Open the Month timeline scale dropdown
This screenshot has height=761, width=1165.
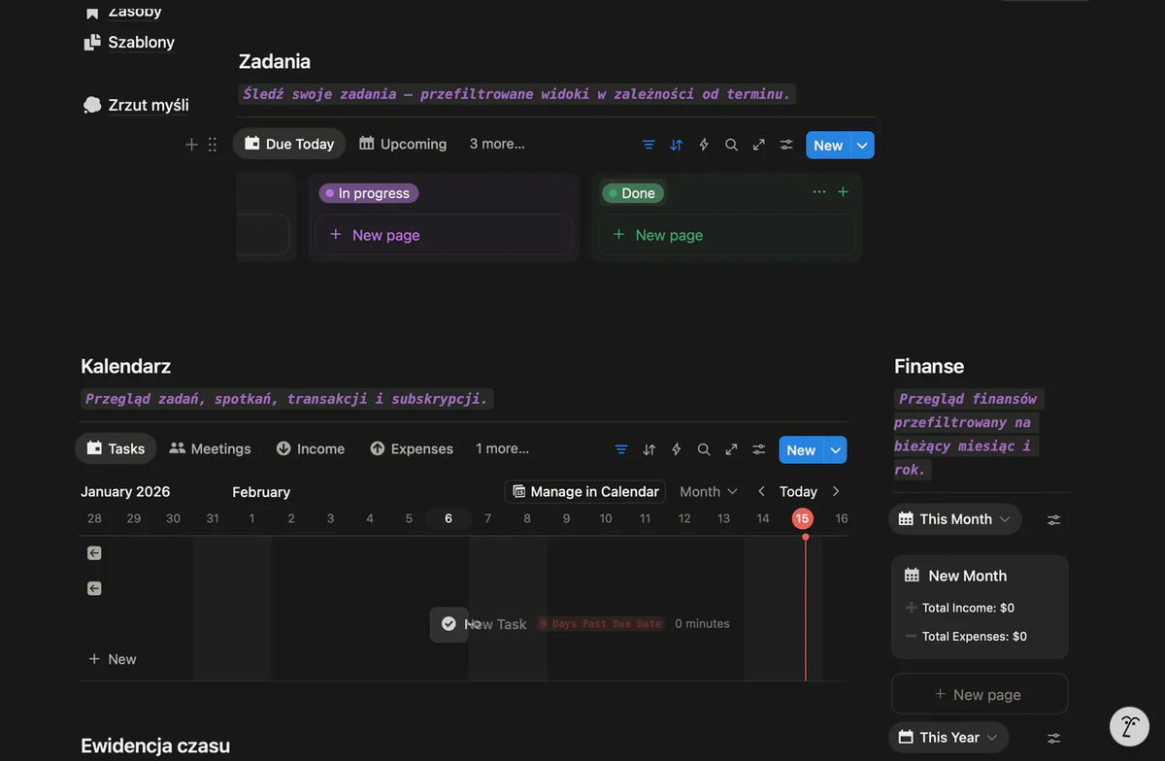709,492
